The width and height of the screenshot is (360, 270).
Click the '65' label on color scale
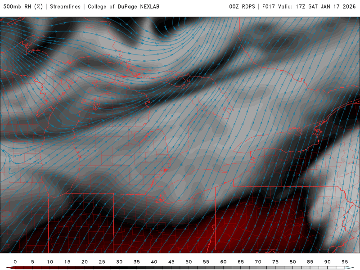click(241, 262)
